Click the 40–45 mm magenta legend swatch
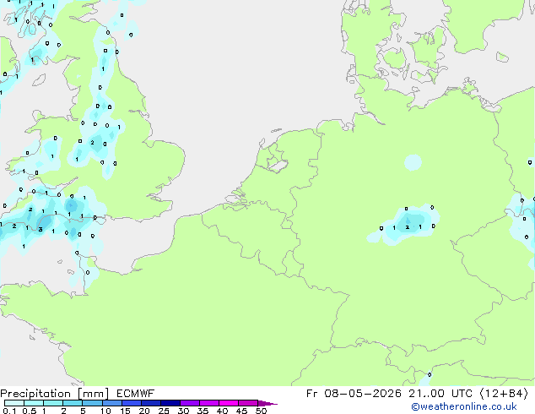The image size is (535, 414). pos(229,403)
